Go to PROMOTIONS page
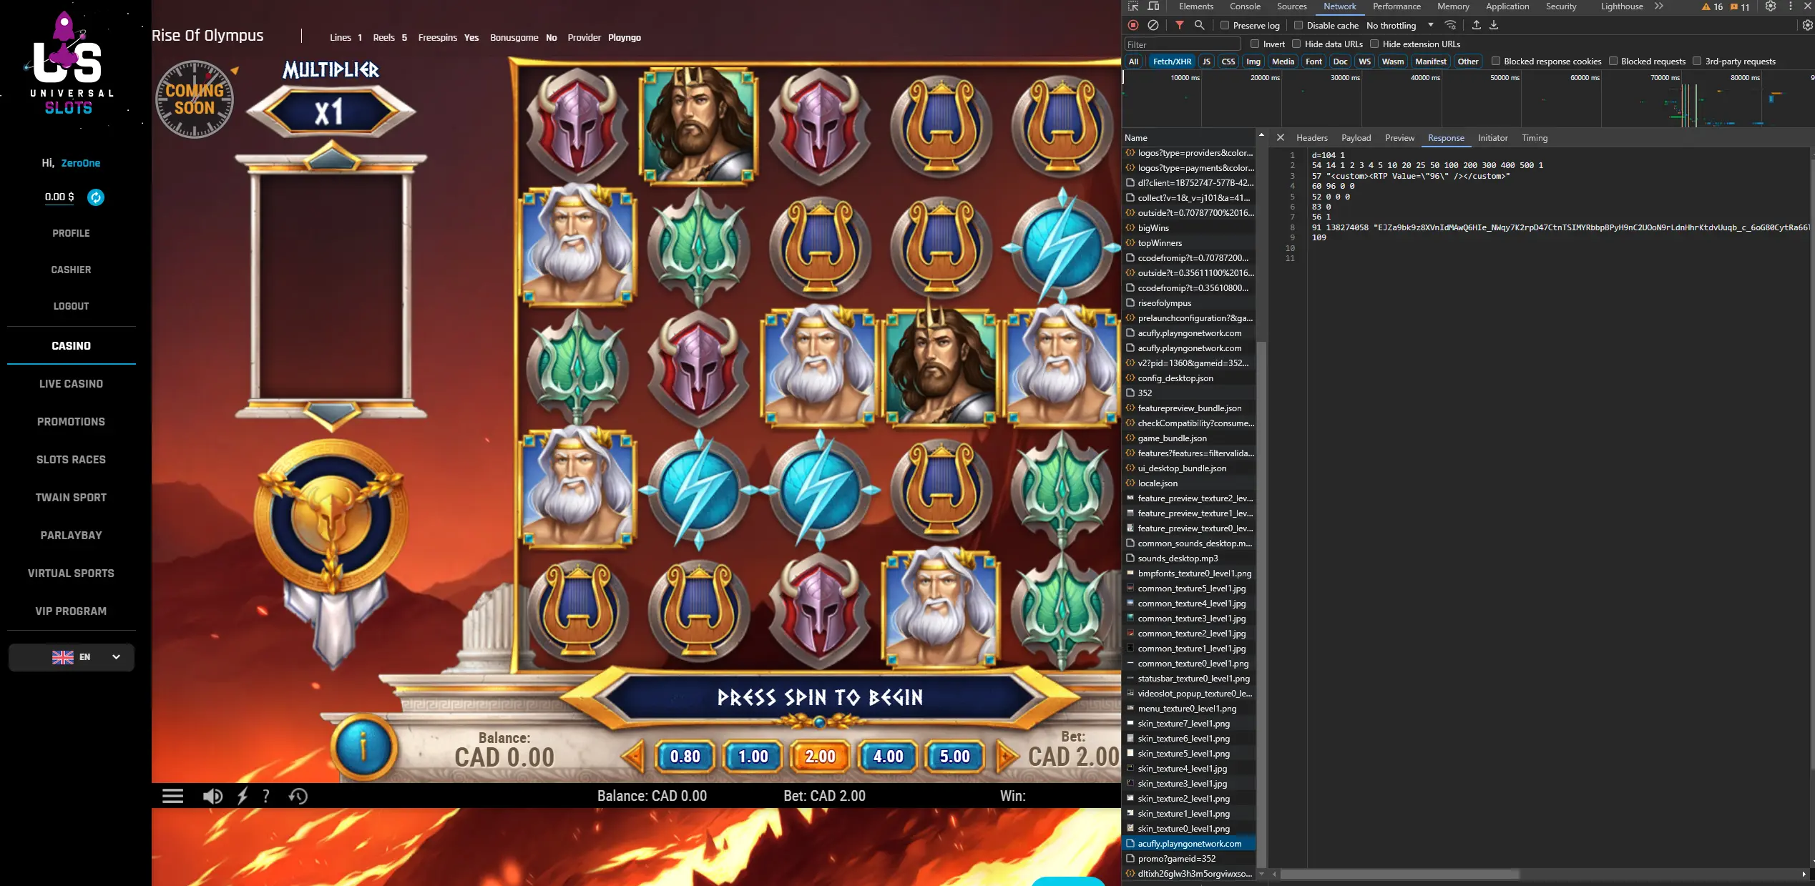 point(71,422)
